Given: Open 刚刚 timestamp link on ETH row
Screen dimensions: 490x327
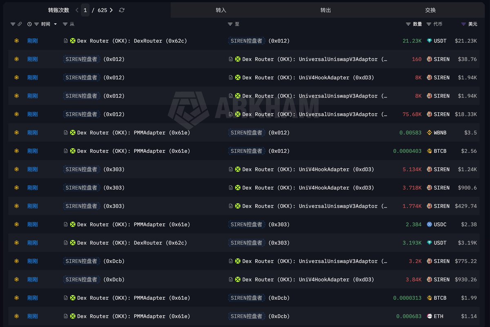Looking at the screenshot, I should coord(33,316).
